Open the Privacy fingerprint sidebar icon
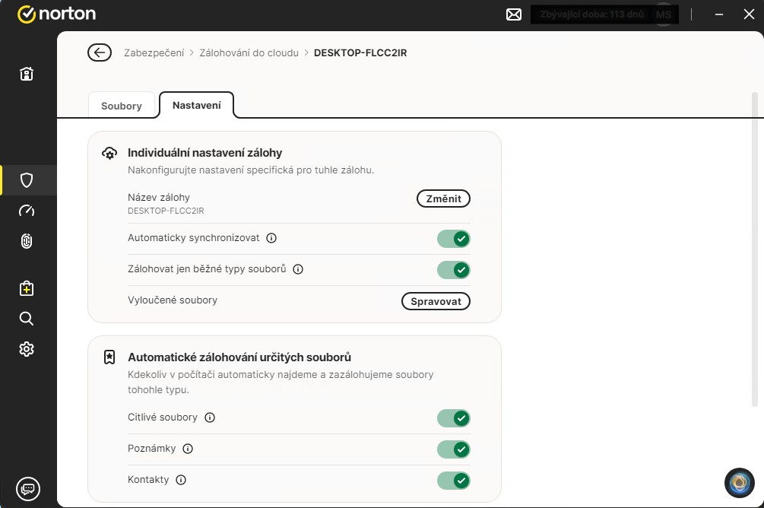Image resolution: width=764 pixels, height=508 pixels. tap(27, 241)
